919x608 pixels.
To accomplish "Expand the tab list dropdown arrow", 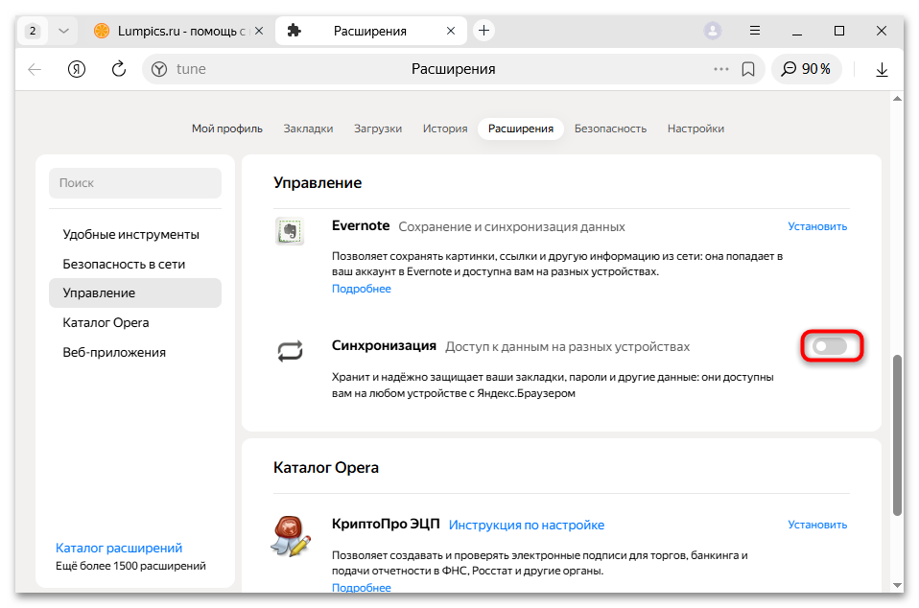I will (64, 31).
